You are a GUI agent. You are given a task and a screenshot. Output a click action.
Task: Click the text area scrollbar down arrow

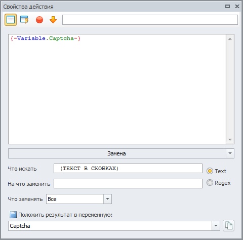point(230,139)
